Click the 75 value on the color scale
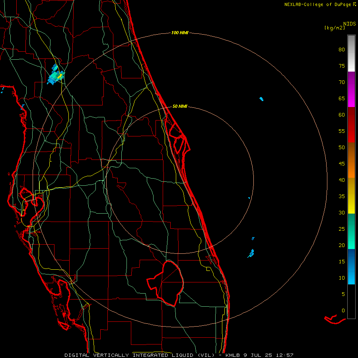Image resolution: width=358 pixels, height=358 pixels. (x=342, y=66)
